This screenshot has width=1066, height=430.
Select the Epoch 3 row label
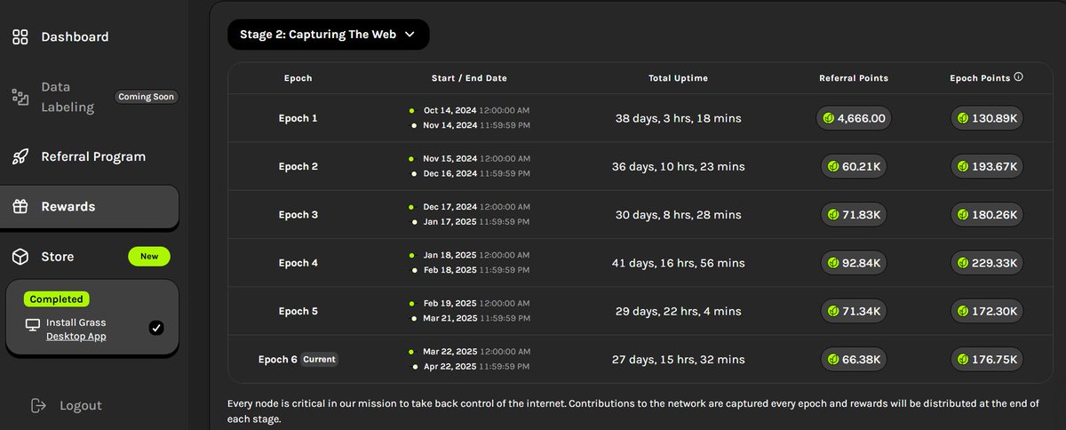point(298,214)
